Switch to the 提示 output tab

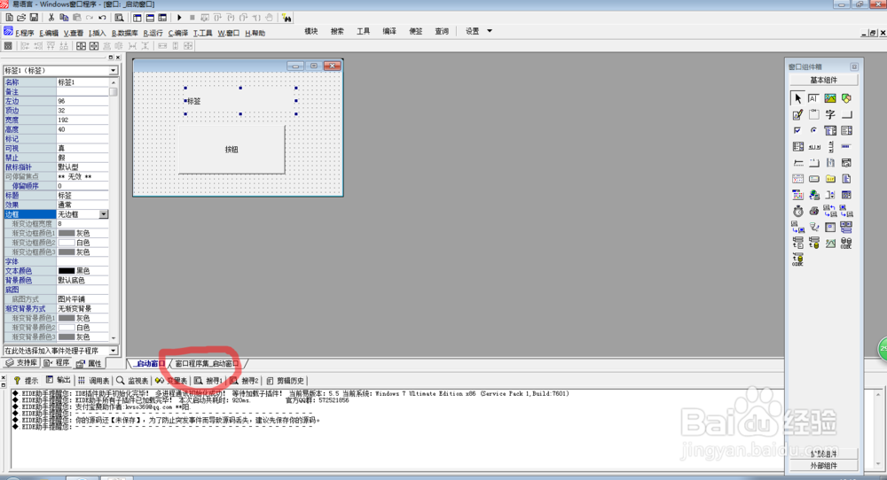click(x=26, y=381)
